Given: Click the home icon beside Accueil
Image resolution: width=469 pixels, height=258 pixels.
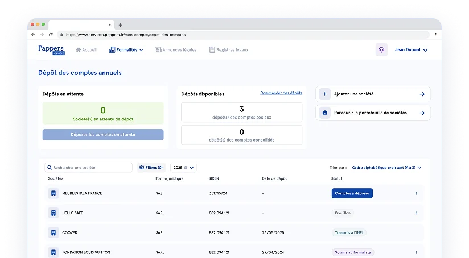Looking at the screenshot, I should point(79,50).
